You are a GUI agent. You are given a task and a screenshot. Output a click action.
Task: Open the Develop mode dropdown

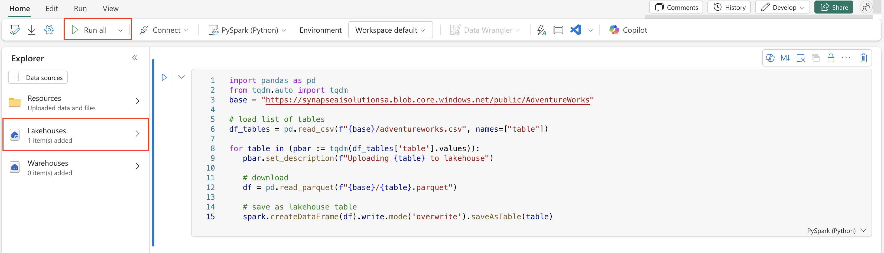pyautogui.click(x=782, y=7)
